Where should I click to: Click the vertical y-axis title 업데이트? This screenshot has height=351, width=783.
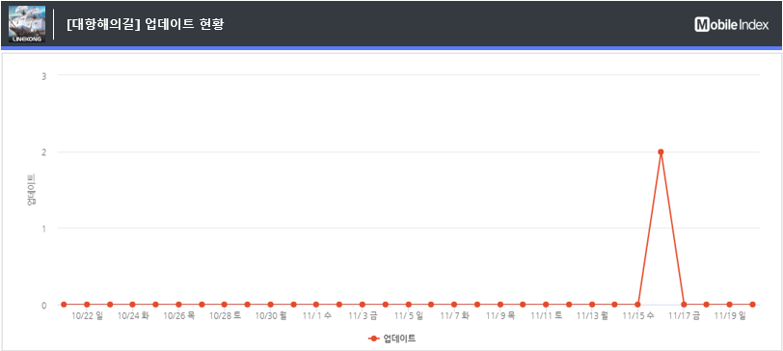[x=31, y=190]
